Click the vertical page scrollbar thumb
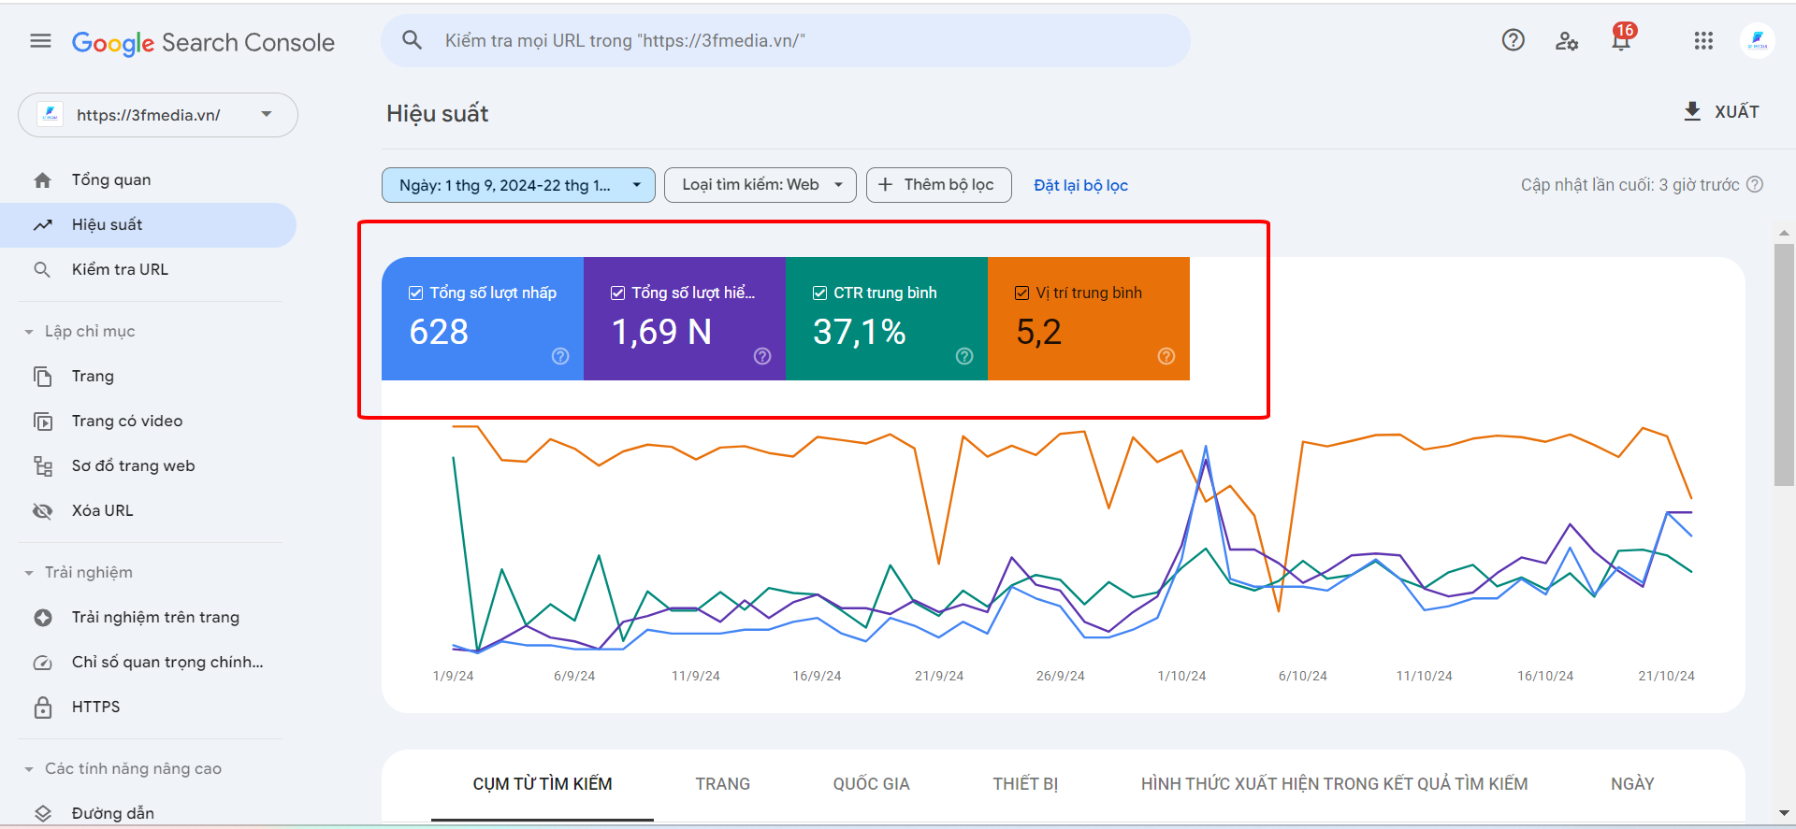 1784,364
